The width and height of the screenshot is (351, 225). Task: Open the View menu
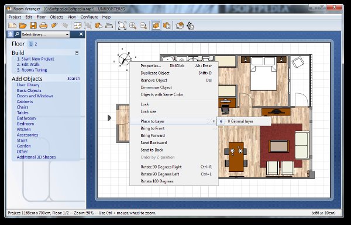pyautogui.click(x=71, y=17)
